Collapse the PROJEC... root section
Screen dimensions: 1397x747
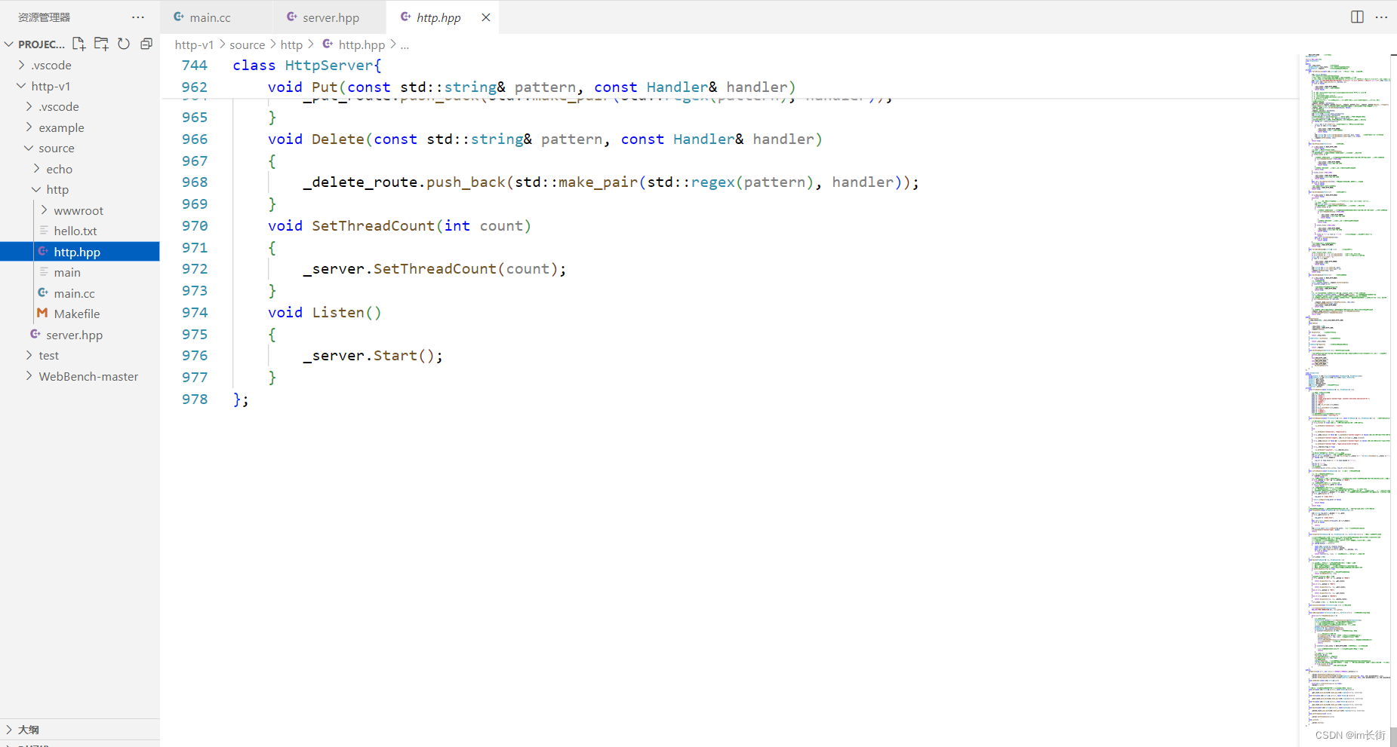click(x=9, y=44)
